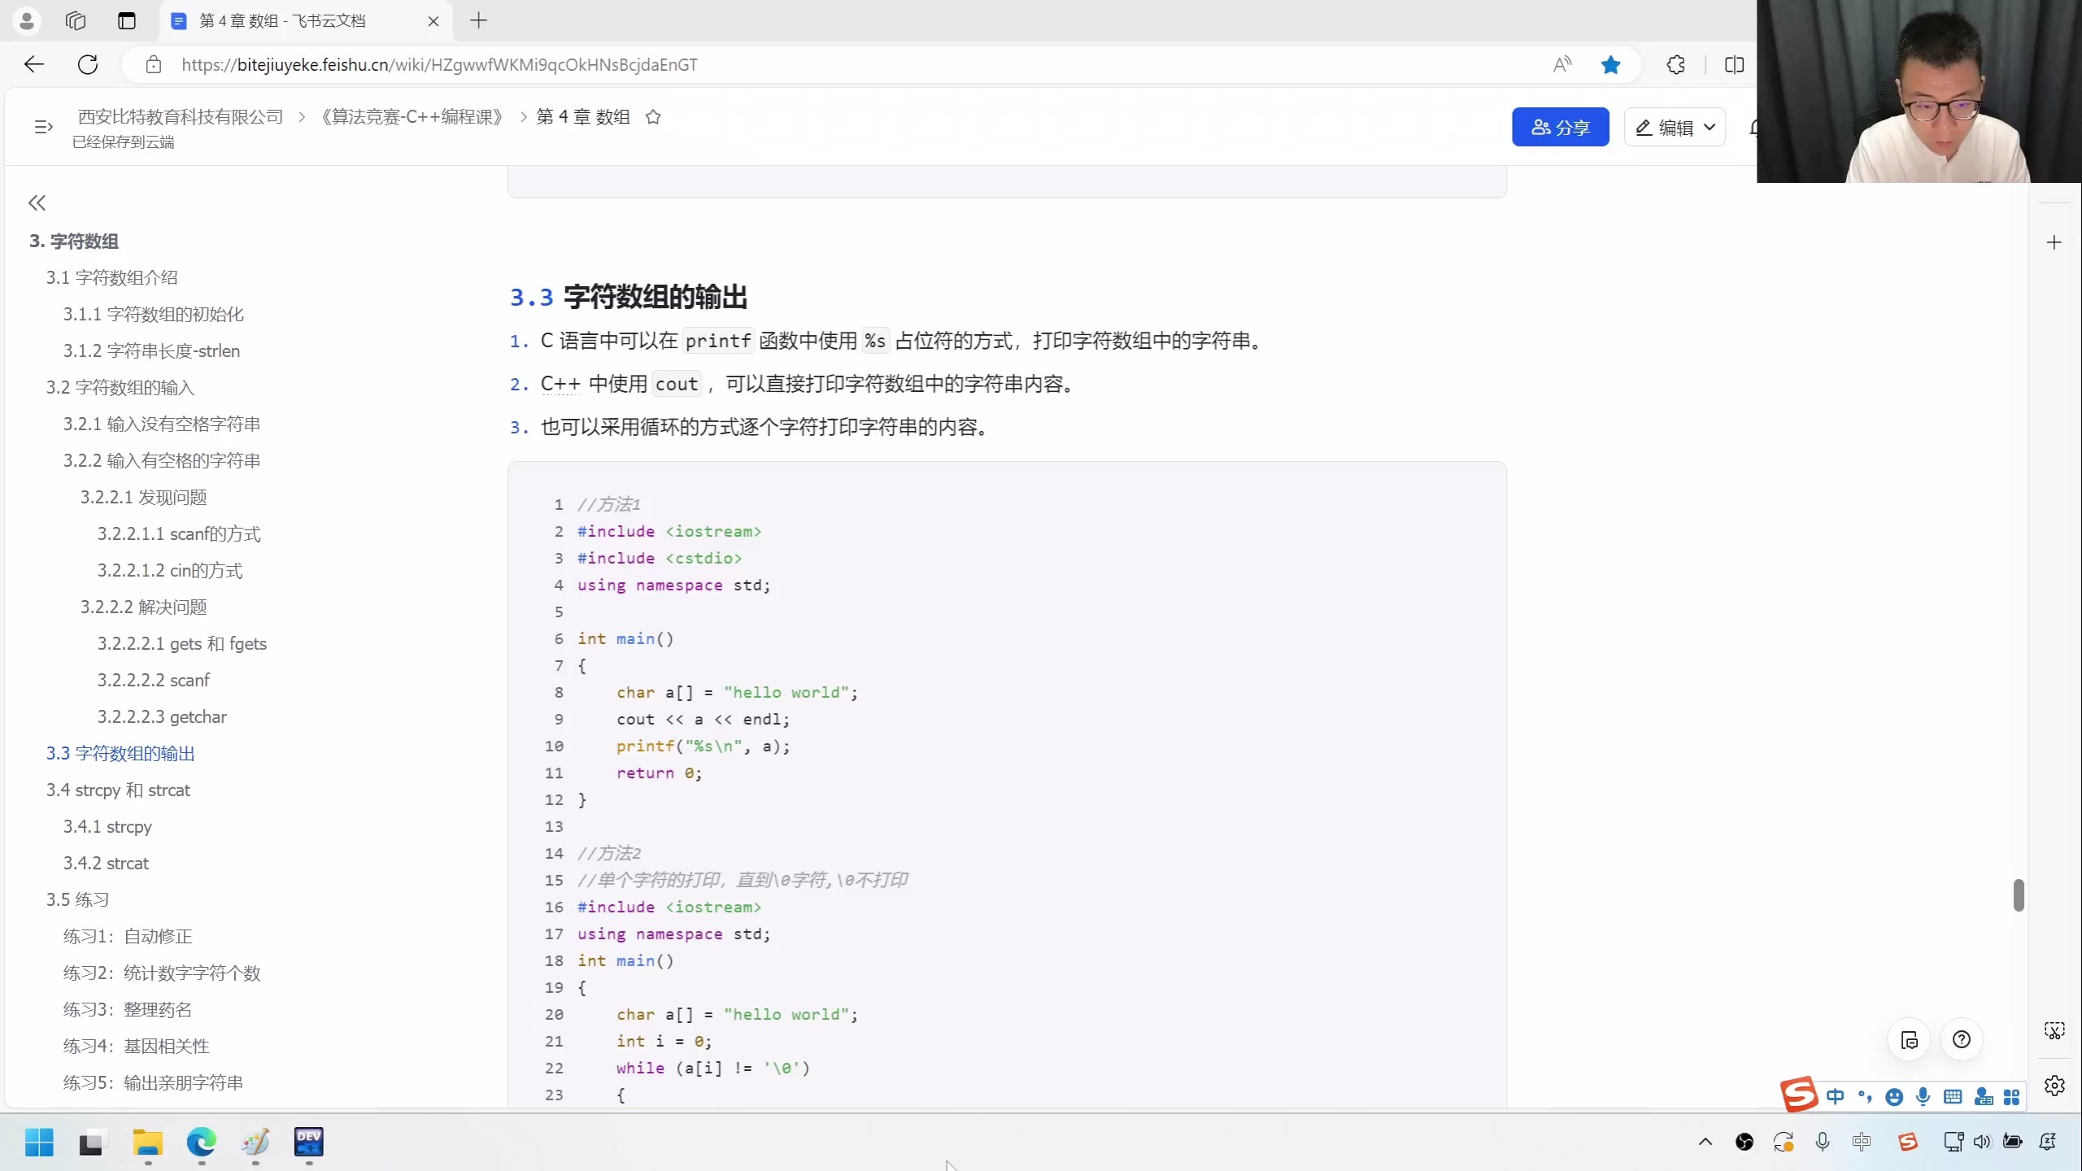Open outline item 3.2.2.2.1 gets 和 fgets
Viewport: 2082px width, 1171px height.
[181, 643]
